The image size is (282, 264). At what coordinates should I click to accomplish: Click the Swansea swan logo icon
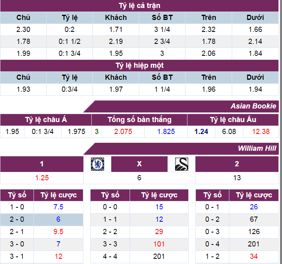[181, 164]
